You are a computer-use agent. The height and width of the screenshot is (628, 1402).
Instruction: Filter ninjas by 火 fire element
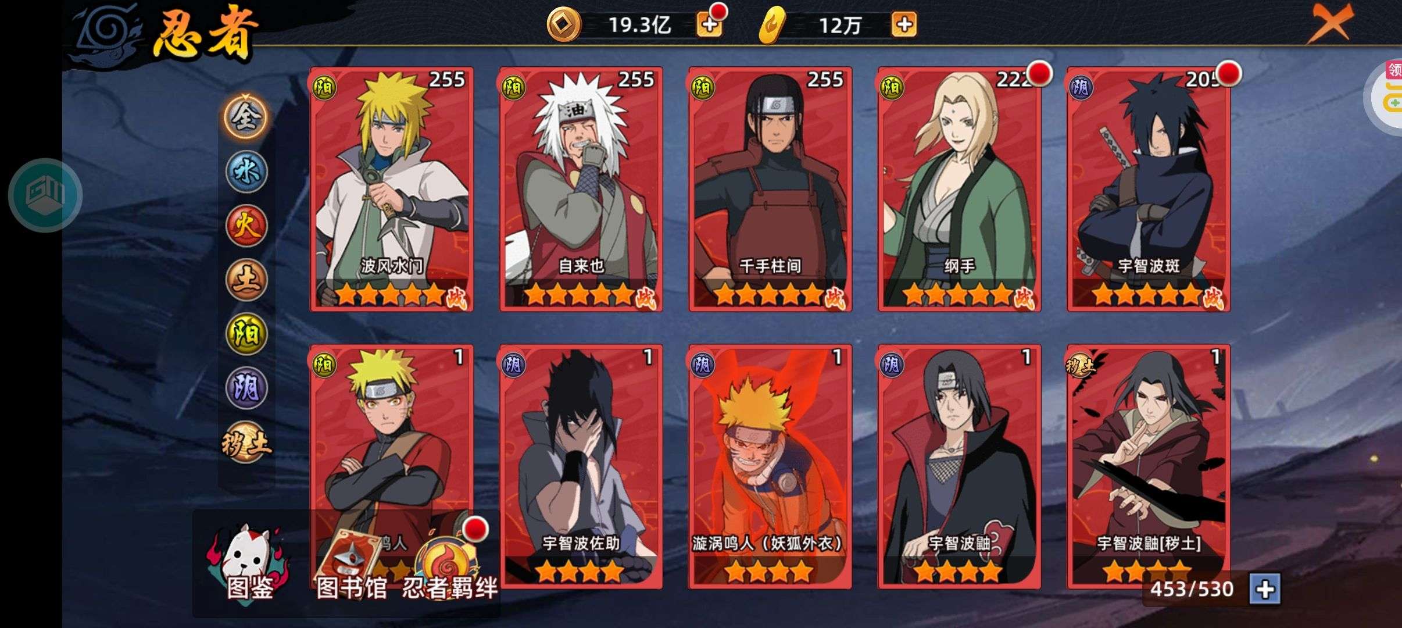click(246, 226)
